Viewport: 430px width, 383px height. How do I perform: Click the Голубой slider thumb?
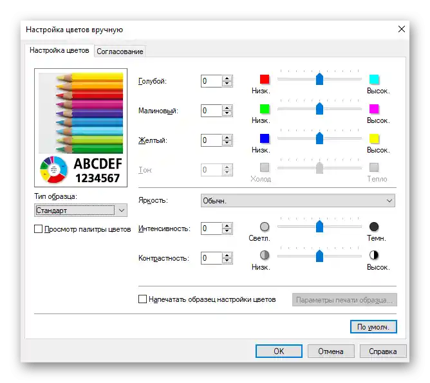[319, 79]
